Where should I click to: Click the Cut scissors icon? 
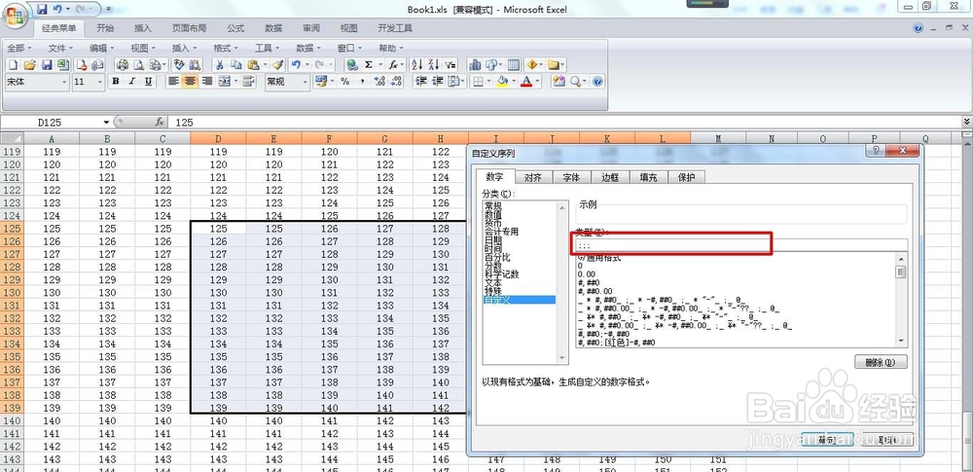click(219, 64)
